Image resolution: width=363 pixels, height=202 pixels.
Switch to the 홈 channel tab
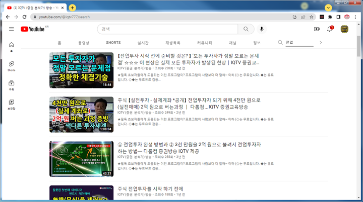click(59, 43)
